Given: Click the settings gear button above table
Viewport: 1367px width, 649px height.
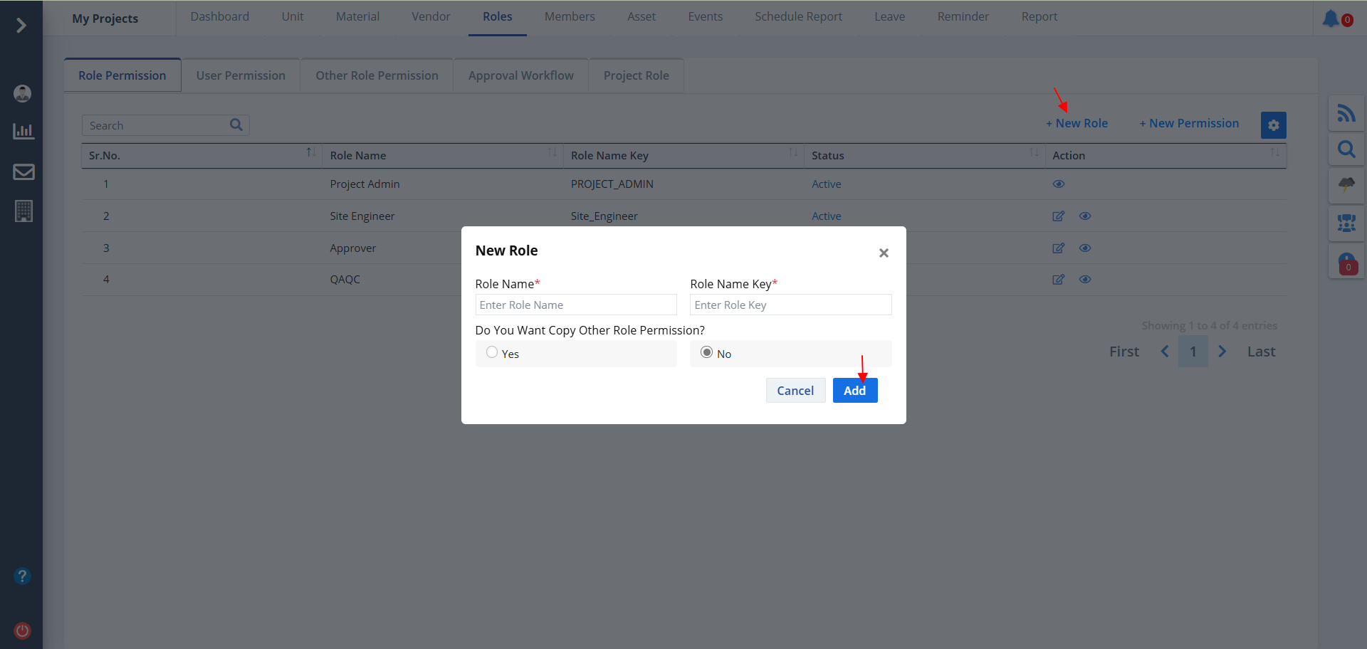Looking at the screenshot, I should [x=1273, y=125].
